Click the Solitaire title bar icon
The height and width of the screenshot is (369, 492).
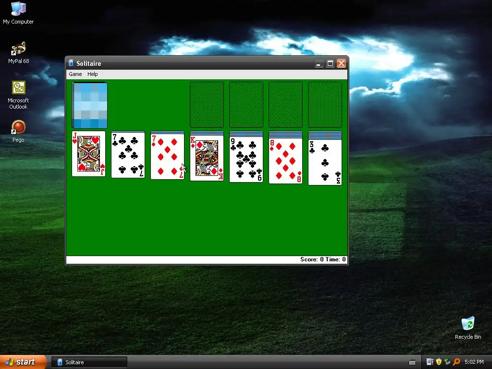tap(71, 63)
